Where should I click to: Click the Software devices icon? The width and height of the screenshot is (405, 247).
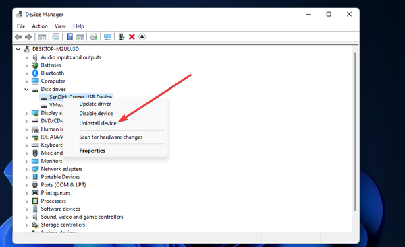[35, 209]
